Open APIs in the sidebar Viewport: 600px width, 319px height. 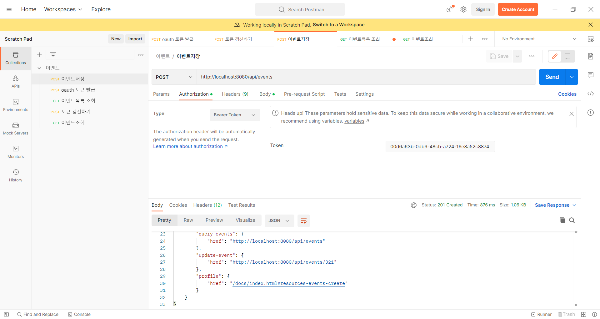16,82
